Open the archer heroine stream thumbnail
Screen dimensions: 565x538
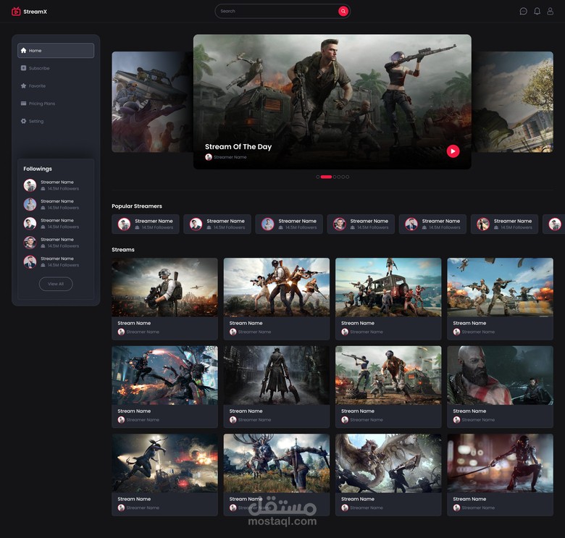pos(164,463)
